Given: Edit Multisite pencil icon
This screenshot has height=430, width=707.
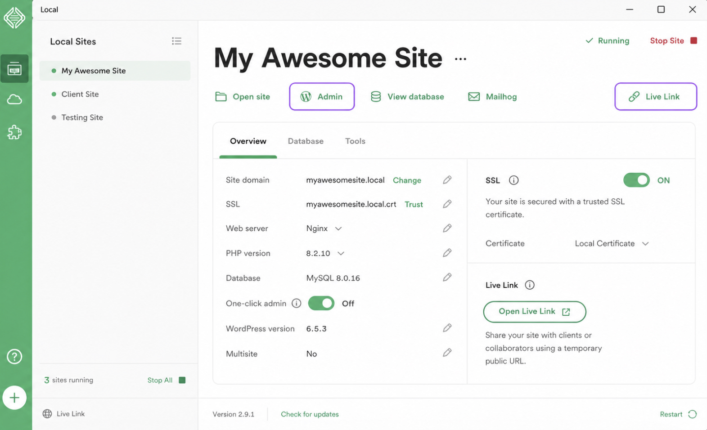Looking at the screenshot, I should [447, 353].
